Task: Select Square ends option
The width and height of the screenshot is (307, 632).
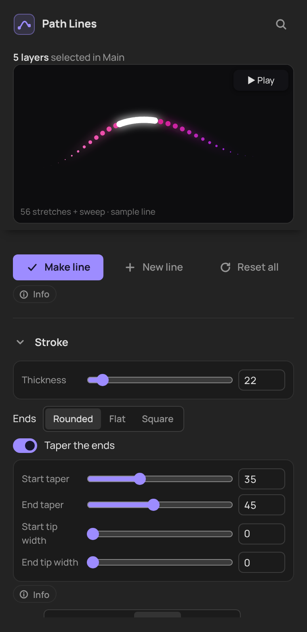Action: tap(158, 419)
